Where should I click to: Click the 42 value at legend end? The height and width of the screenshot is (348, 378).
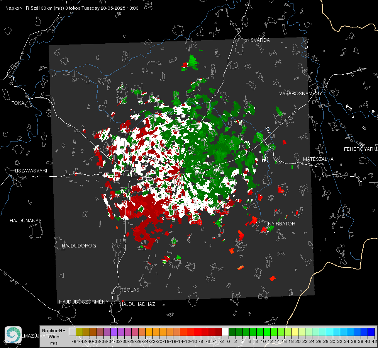[x=375, y=341]
